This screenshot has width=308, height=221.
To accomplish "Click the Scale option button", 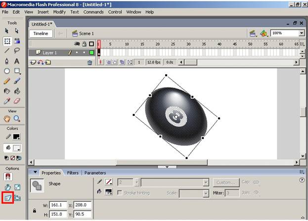I will [17, 187].
